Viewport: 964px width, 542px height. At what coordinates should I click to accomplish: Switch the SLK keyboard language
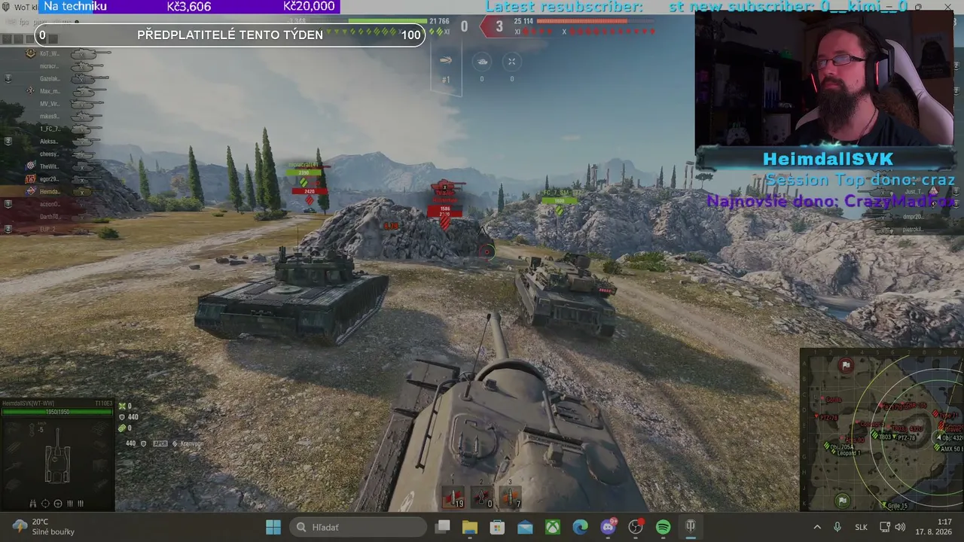[862, 527]
